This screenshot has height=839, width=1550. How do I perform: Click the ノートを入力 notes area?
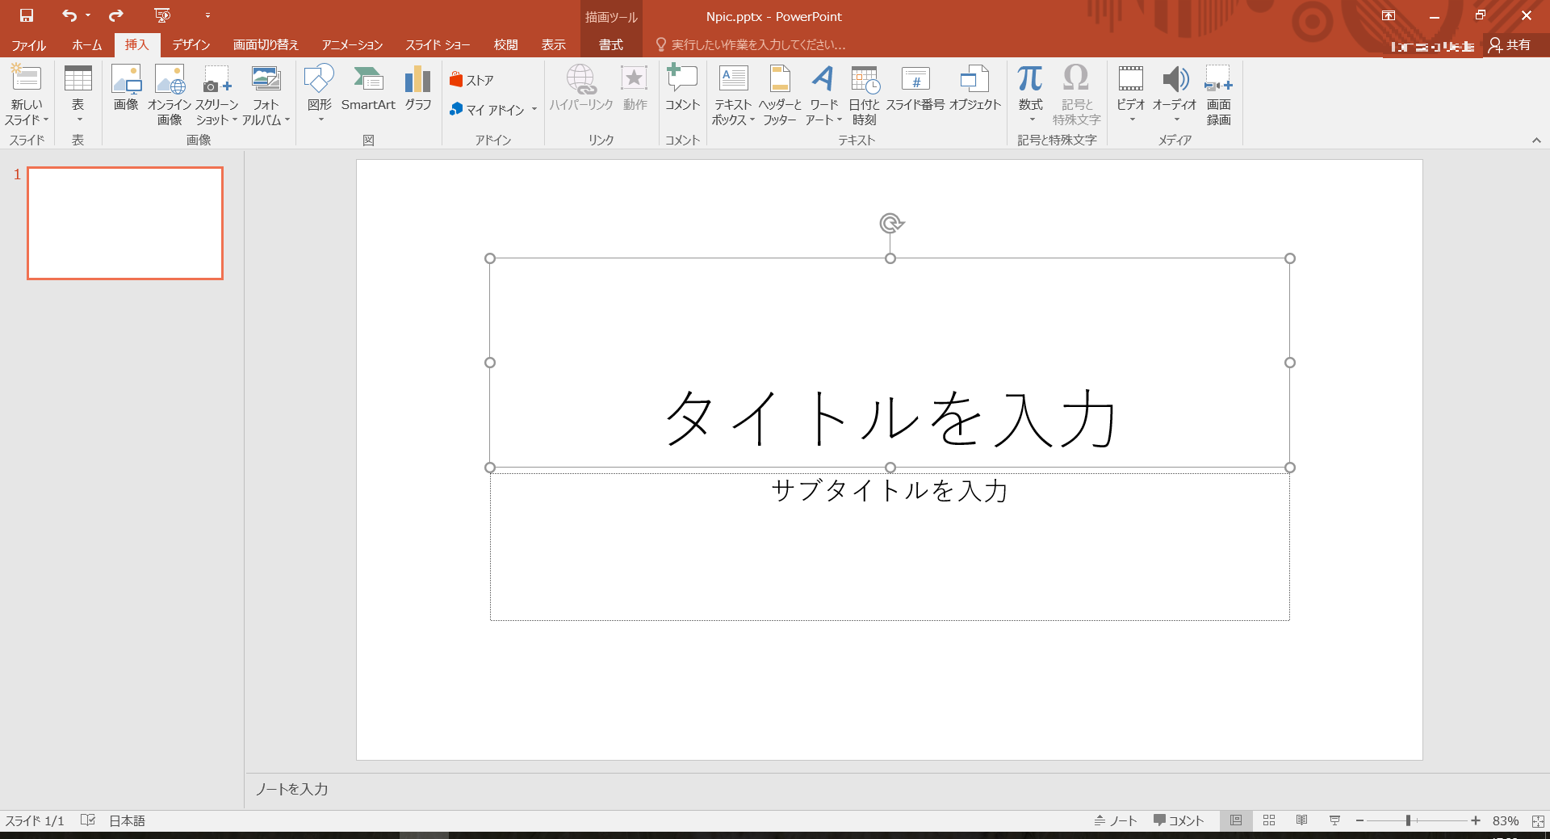tap(292, 789)
